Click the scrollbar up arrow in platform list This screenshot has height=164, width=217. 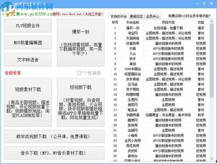[212, 22]
